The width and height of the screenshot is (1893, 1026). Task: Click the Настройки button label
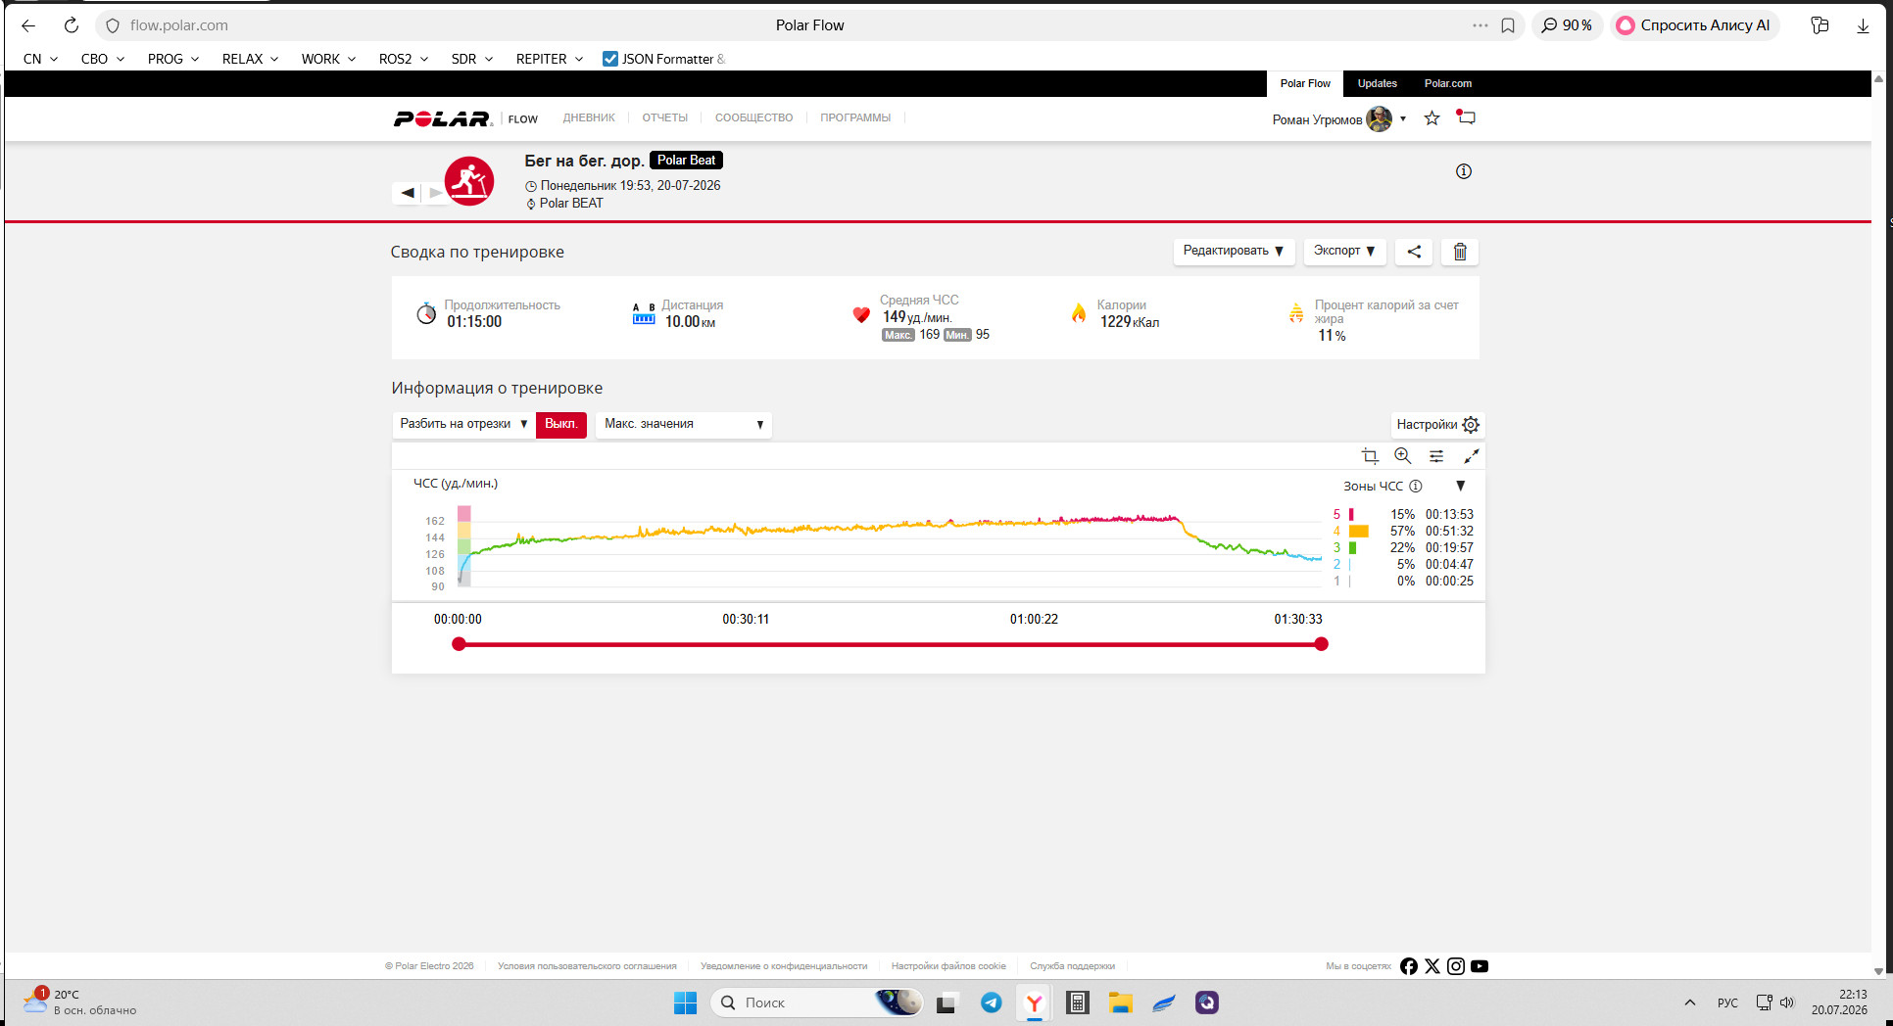click(x=1427, y=425)
